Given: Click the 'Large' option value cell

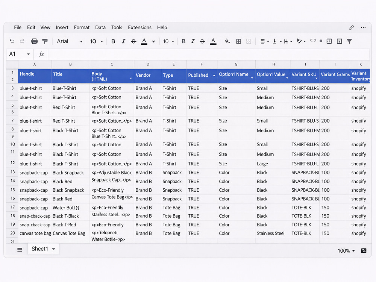Looking at the screenshot, I should (273, 164).
